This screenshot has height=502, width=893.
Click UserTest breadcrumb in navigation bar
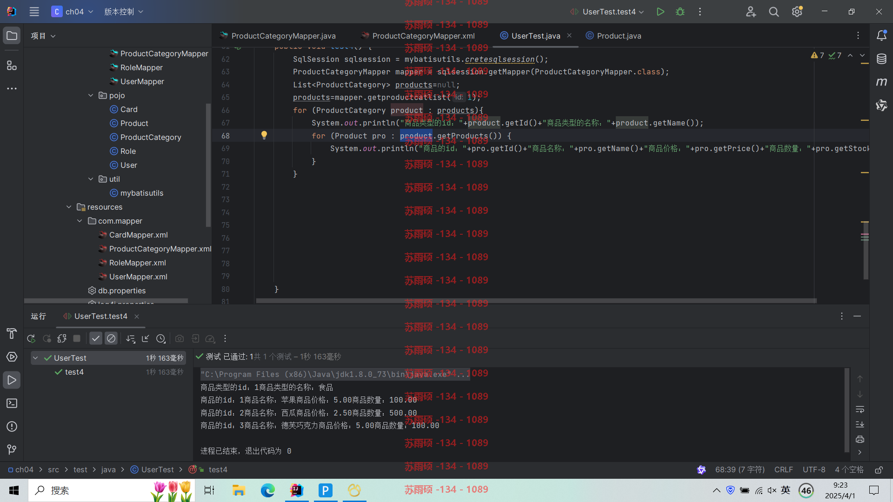(x=157, y=470)
